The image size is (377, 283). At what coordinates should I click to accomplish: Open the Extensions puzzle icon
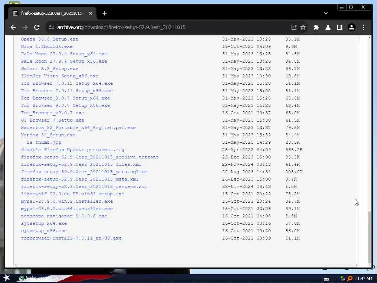316,27
